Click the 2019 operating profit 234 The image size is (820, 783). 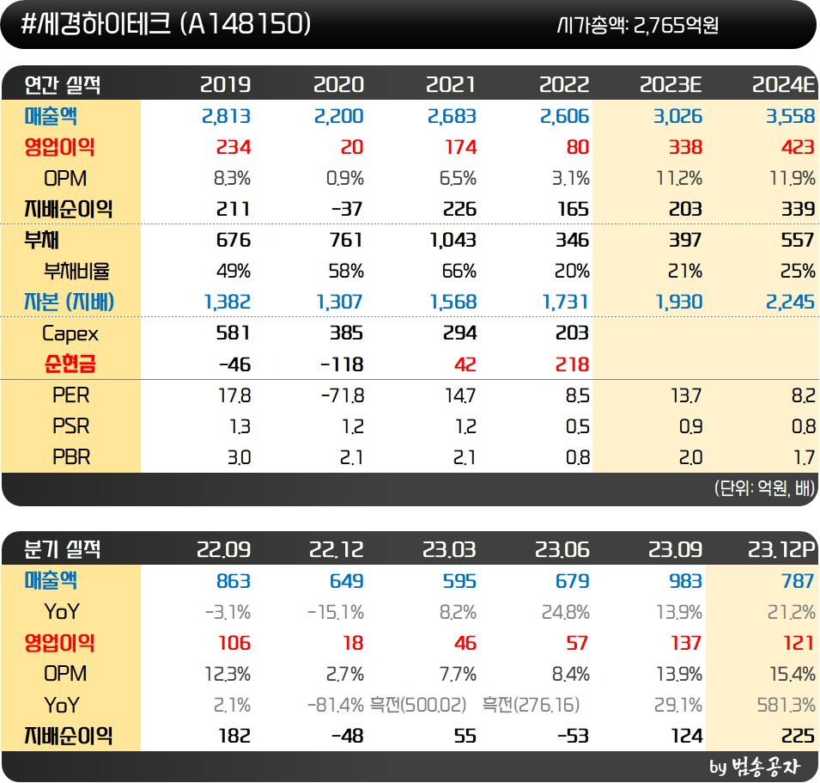pos(234,147)
